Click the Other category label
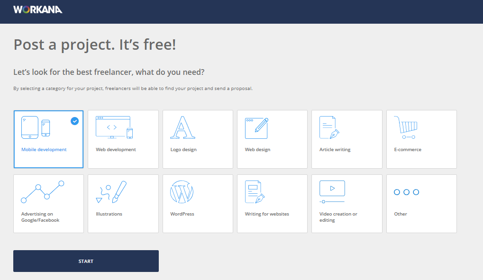This screenshot has height=280, width=483. 401,214
